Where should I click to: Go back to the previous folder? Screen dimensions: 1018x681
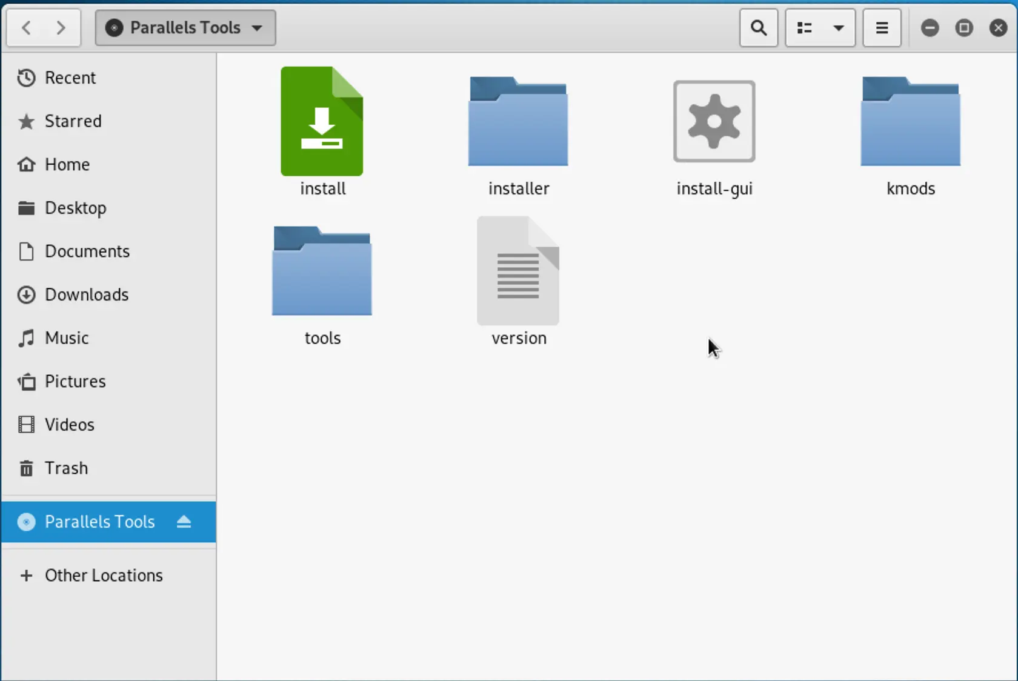tap(26, 28)
